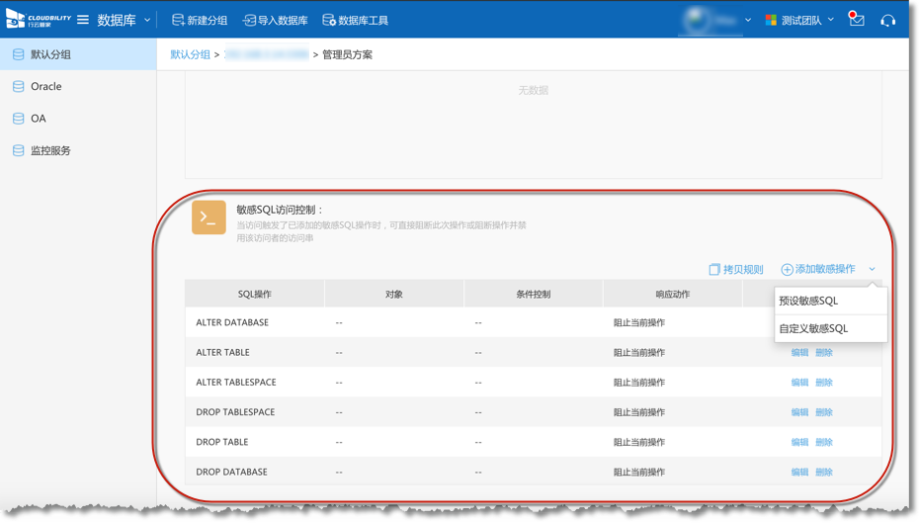This screenshot has width=919, height=523.
Task: Click the Cloudbility logo
Action: (x=38, y=20)
